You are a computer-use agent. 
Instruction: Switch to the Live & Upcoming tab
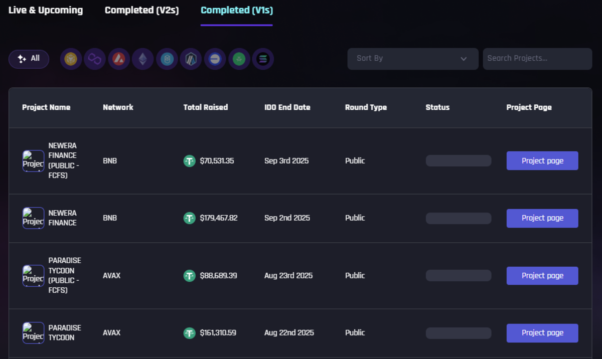[x=45, y=10]
